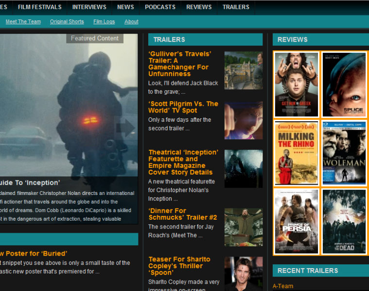Image resolution: width=369 pixels, height=291 pixels.
Task: Open the Sharlto Copley 'Spoon' teaser headline
Action: pyautogui.click(x=179, y=266)
